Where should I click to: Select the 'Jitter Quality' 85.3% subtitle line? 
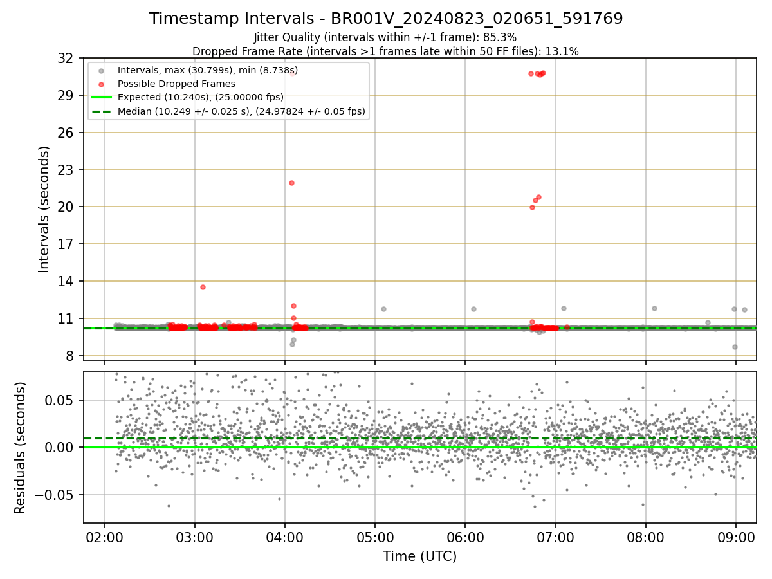point(385,37)
